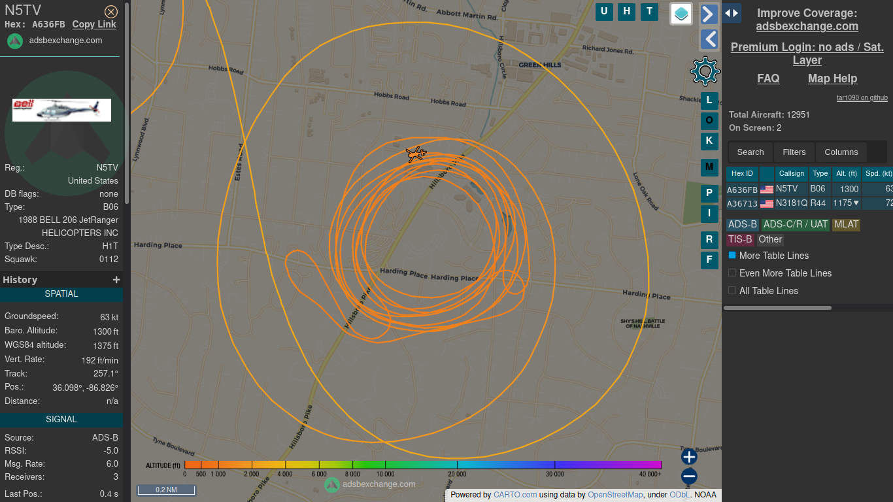Image resolution: width=893 pixels, height=502 pixels.
Task: Click the altitude color legend bar
Action: [423, 465]
